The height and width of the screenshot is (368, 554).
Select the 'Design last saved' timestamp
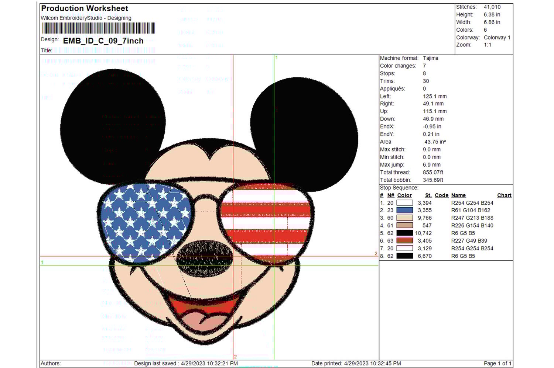[x=186, y=364]
